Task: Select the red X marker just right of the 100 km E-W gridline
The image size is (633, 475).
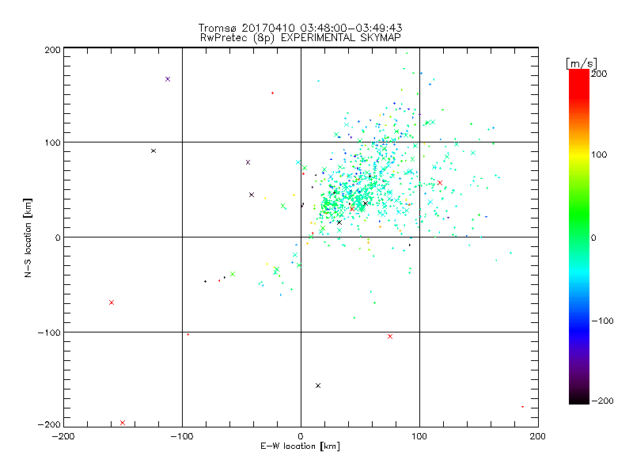Action: 440,183
